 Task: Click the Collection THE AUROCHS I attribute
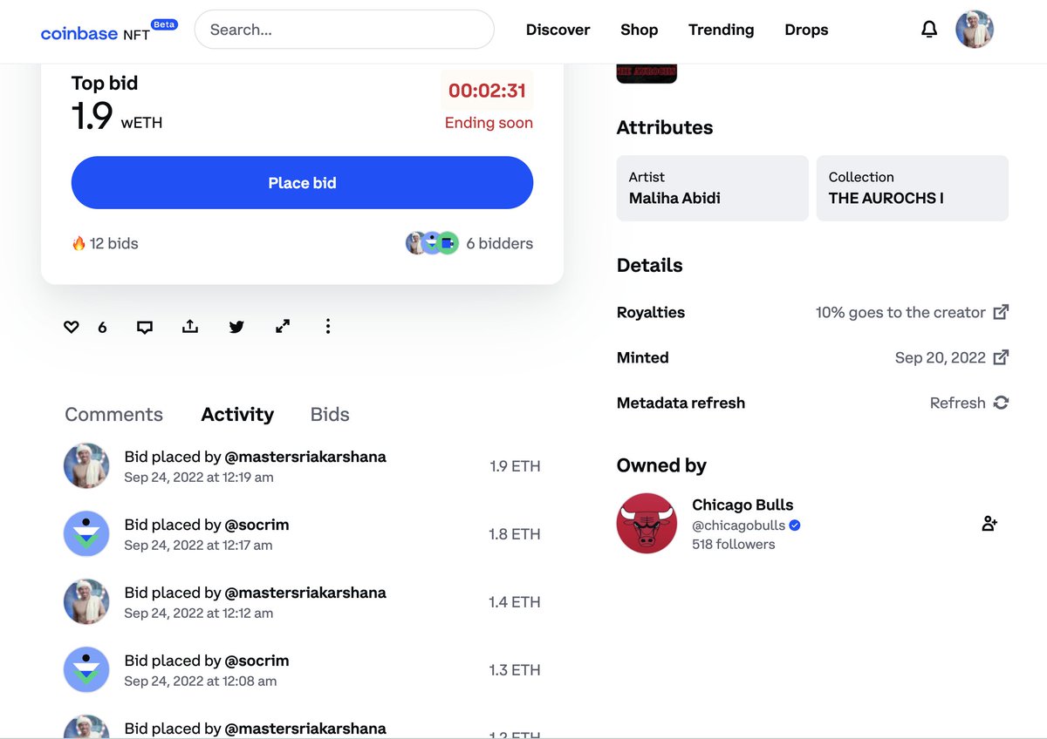(x=913, y=188)
